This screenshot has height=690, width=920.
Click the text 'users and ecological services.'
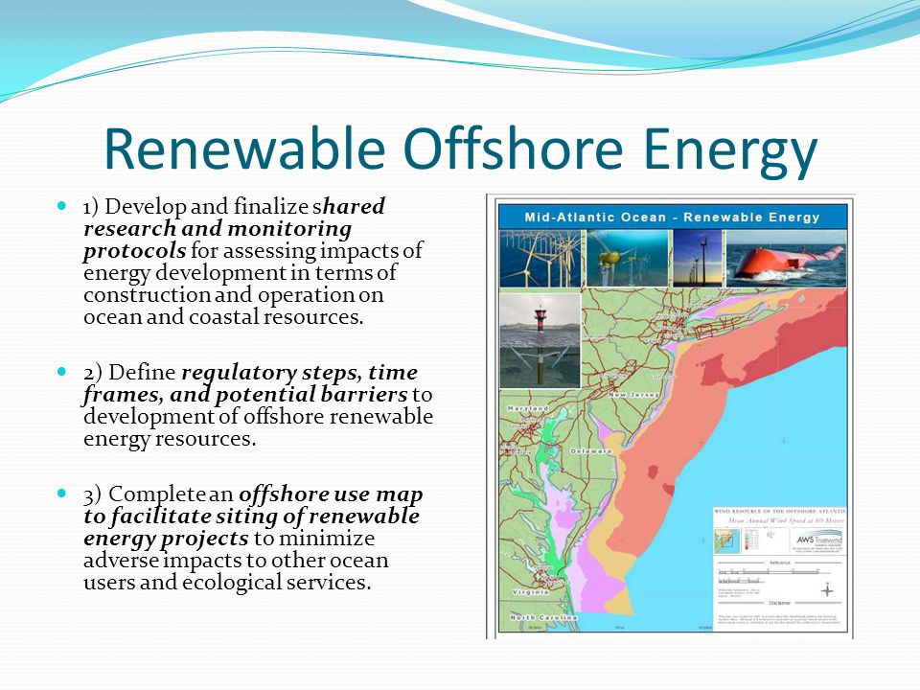pyautogui.click(x=227, y=583)
